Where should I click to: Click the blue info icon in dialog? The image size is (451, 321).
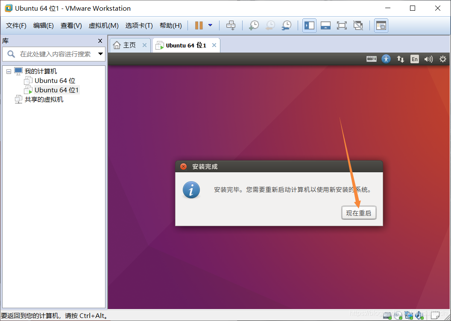point(191,190)
